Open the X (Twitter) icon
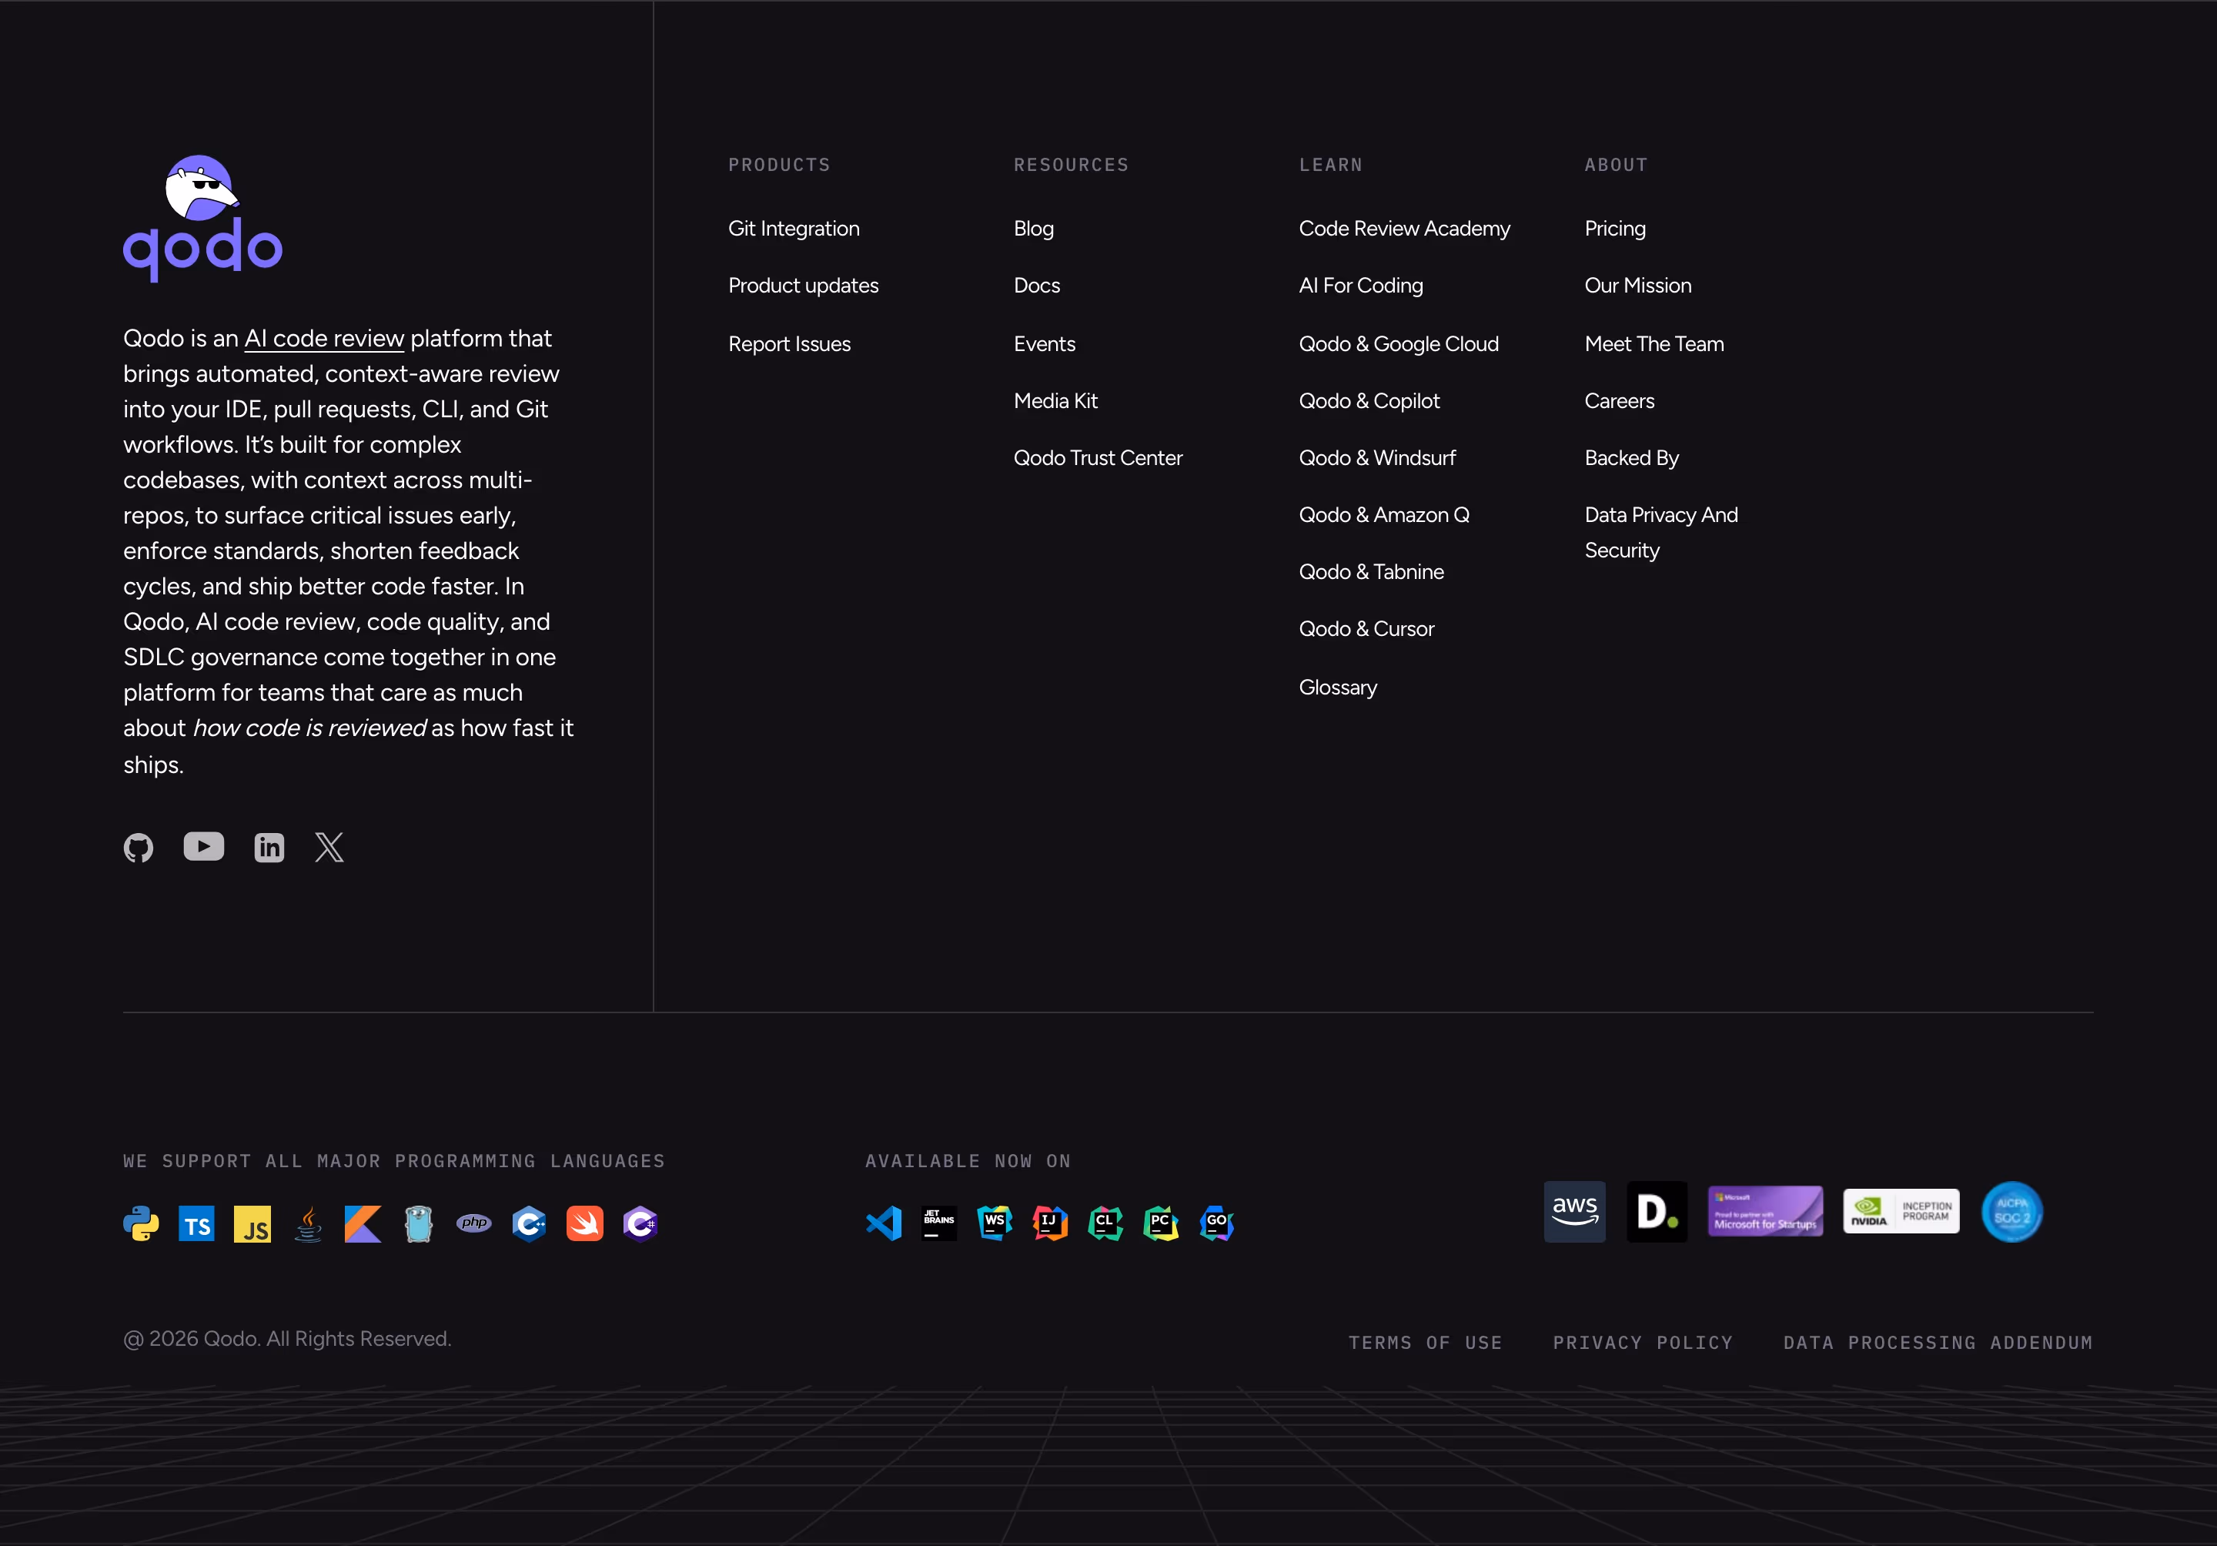The width and height of the screenshot is (2217, 1546). (x=329, y=848)
